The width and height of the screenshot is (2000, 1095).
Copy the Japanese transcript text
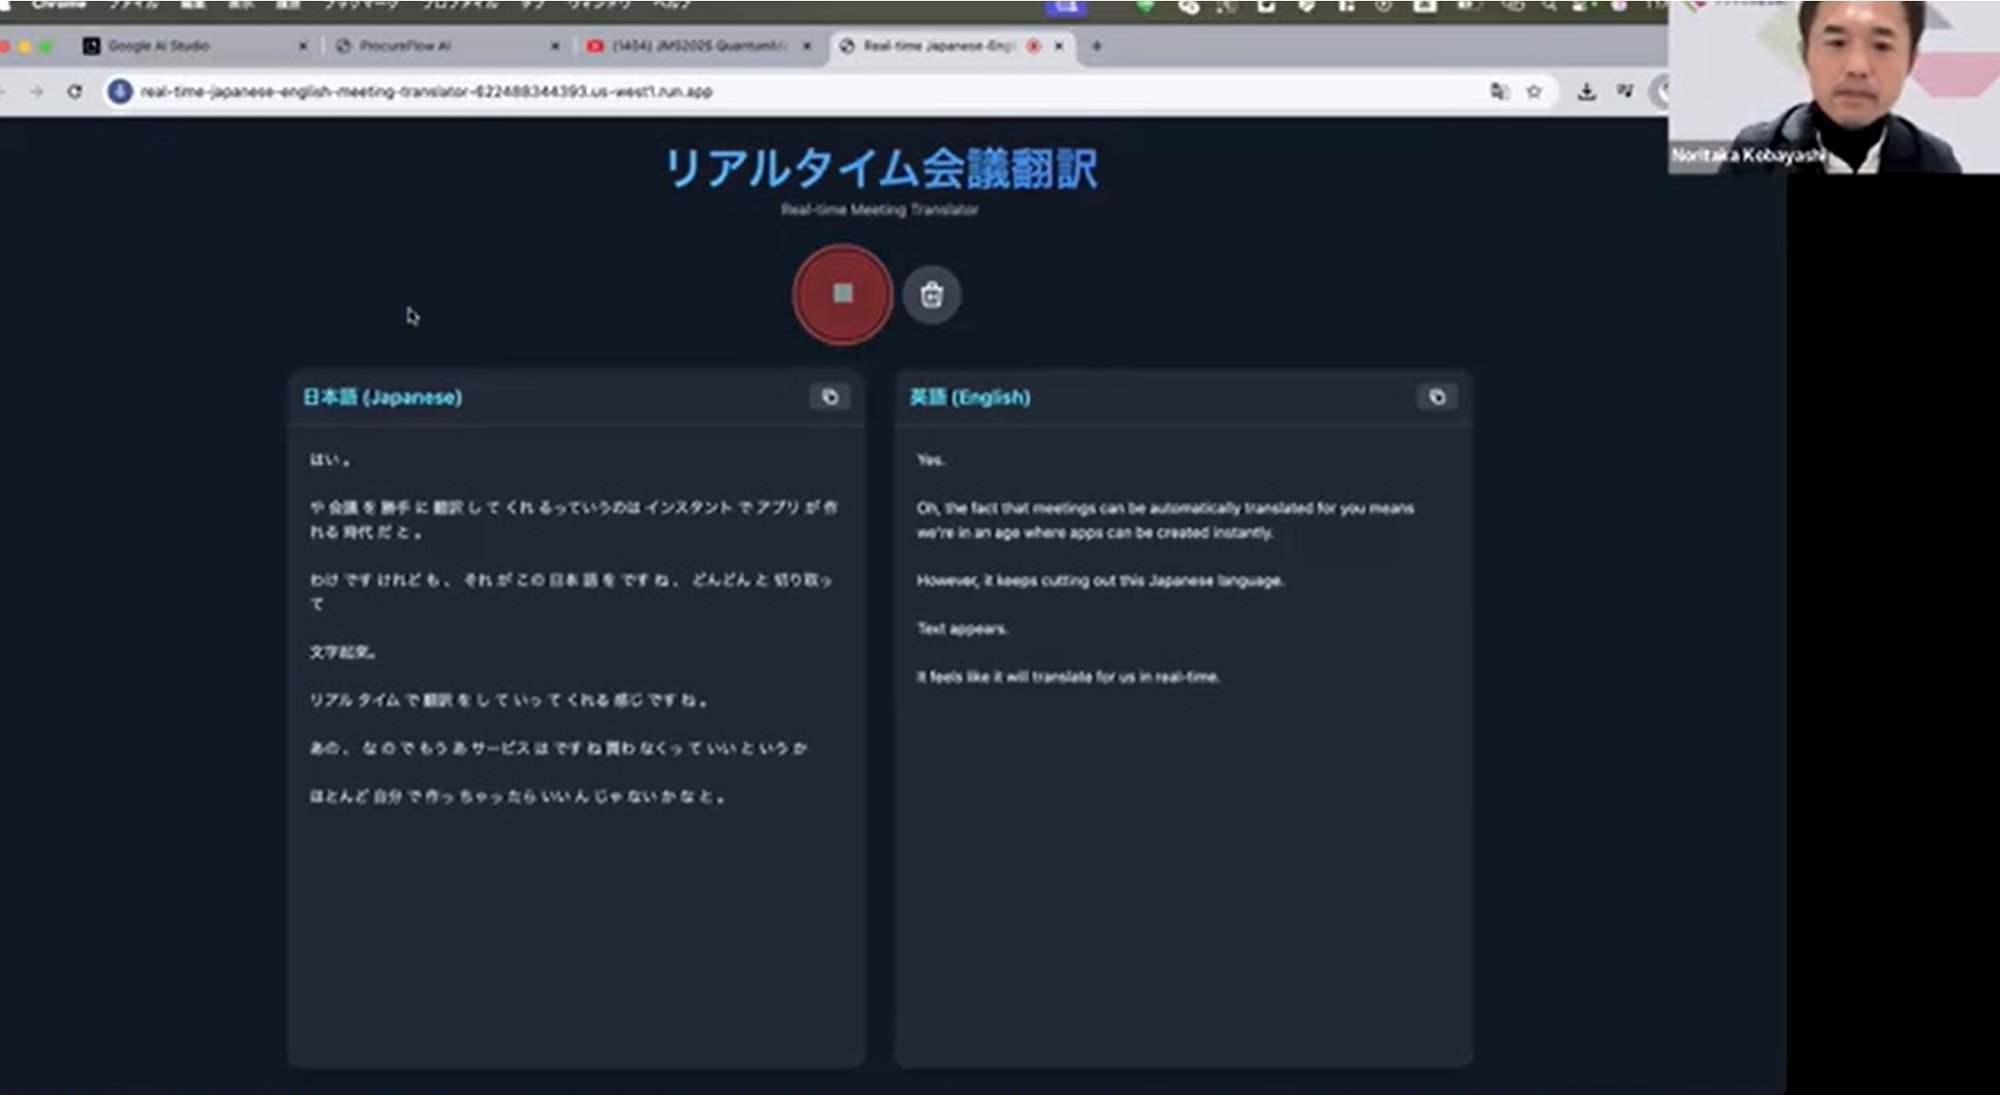coord(829,397)
